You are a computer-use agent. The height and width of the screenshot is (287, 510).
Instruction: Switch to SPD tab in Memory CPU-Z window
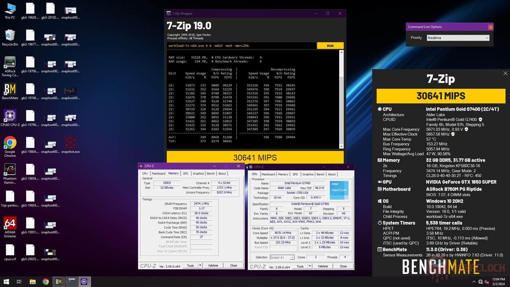(186, 173)
